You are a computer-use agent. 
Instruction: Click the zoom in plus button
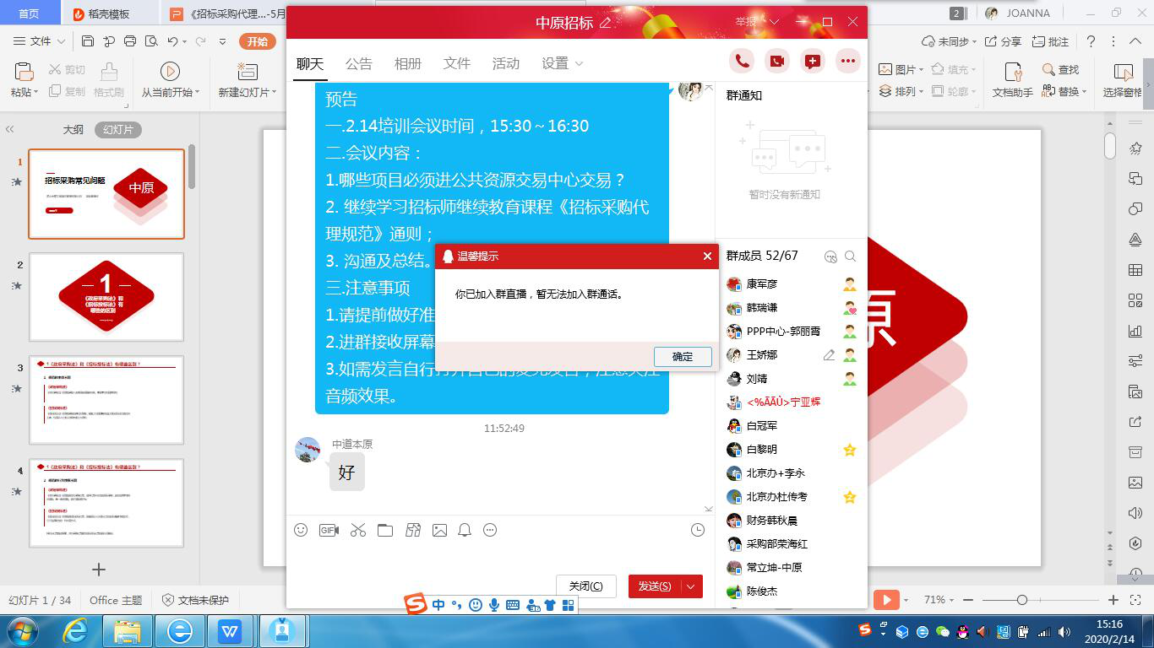pos(1113,600)
